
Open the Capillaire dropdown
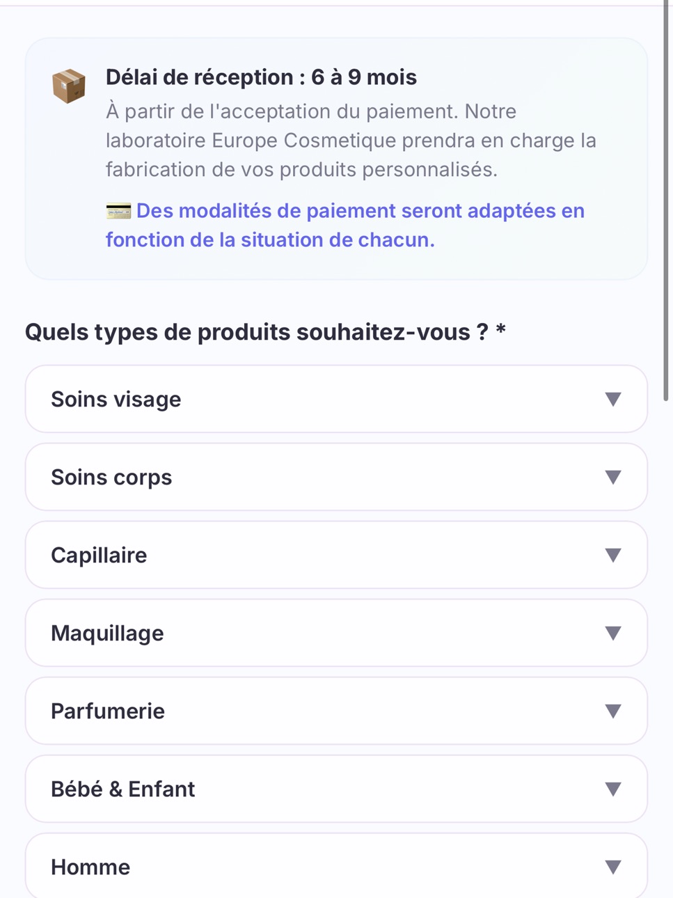pyautogui.click(x=336, y=555)
